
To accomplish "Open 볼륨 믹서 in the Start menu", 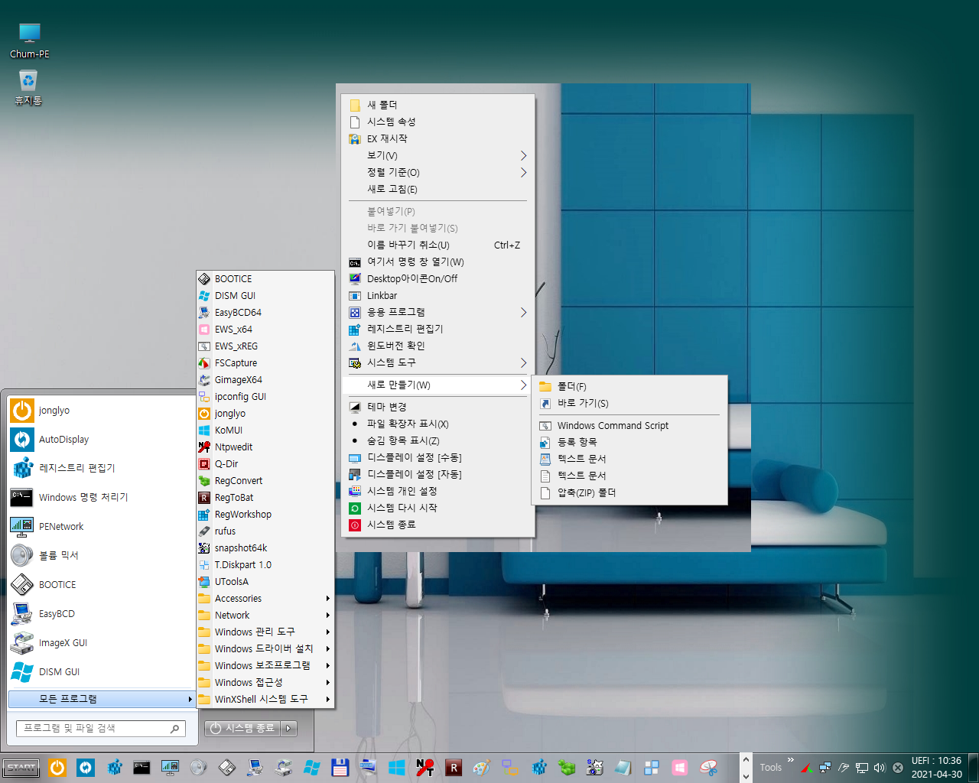I will tap(102, 556).
